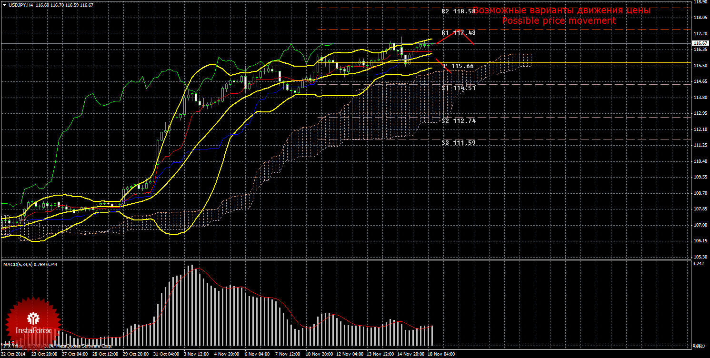Screen dimensions: 710x358
Task: Click the 18 Nov 04:00 time label
Action: point(440,354)
